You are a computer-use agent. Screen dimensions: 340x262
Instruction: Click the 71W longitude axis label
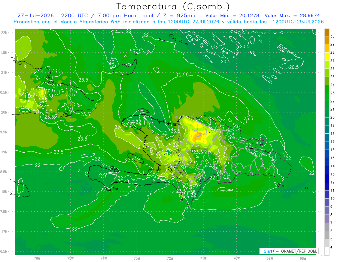coord(203,258)
